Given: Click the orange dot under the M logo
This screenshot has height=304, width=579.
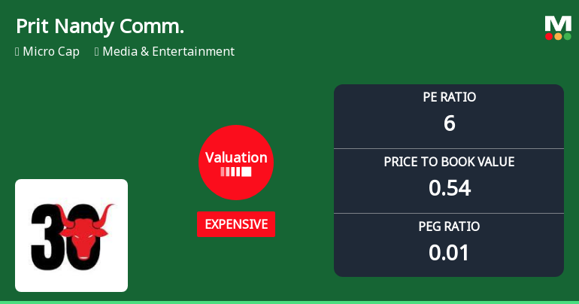Looking at the screenshot, I should [x=558, y=36].
